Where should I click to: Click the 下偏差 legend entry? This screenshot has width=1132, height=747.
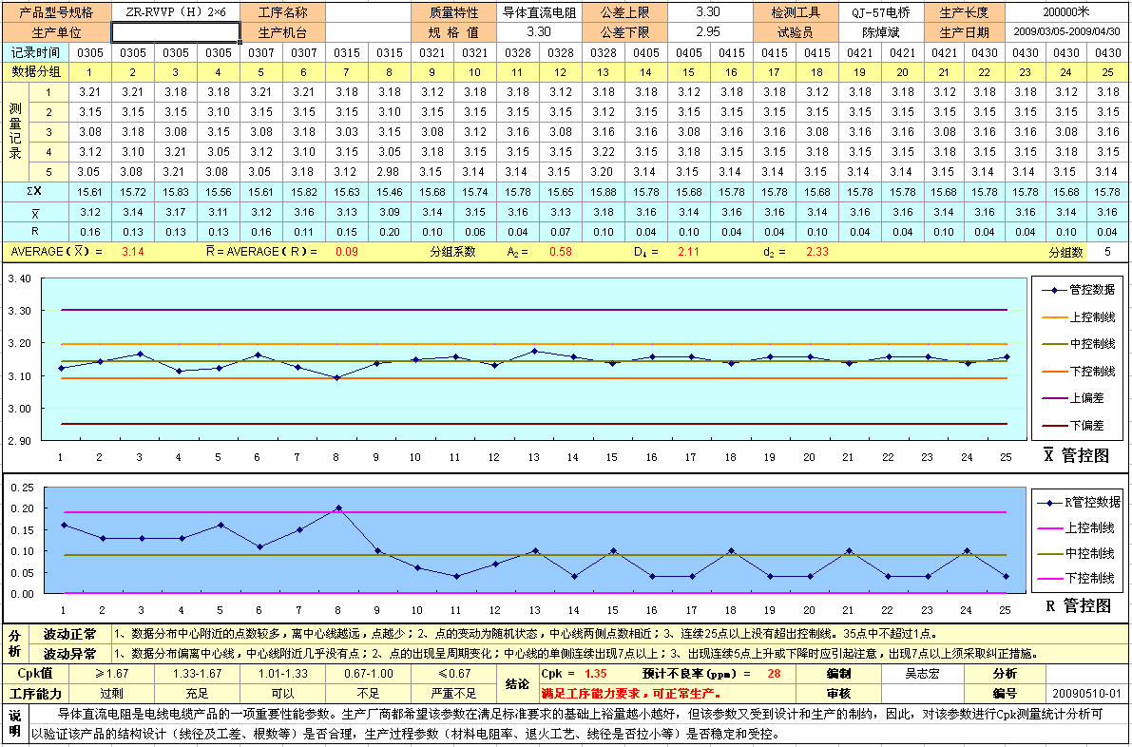pos(1078,425)
